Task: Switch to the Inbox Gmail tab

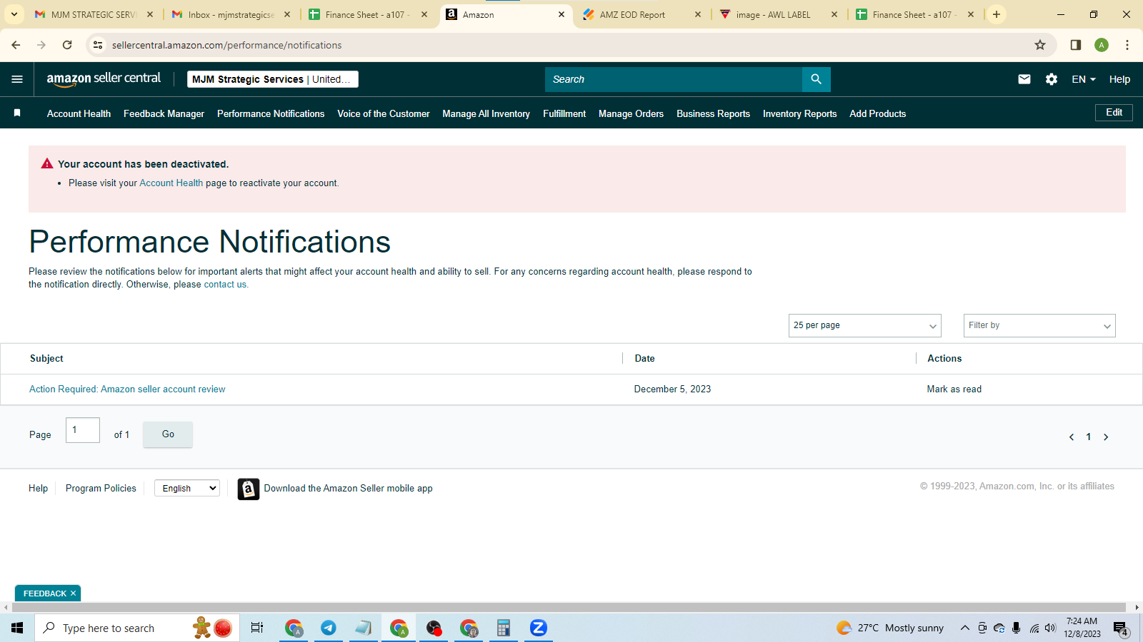Action: click(231, 14)
